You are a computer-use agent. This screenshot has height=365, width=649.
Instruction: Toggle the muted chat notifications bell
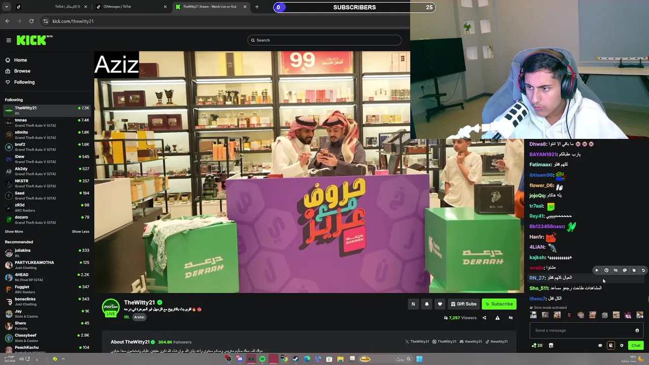click(611, 345)
